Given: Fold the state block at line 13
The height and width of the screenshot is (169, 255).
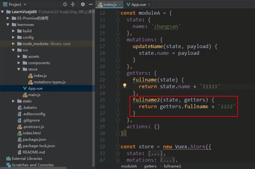Looking at the screenshot, I should tap(118, 20).
